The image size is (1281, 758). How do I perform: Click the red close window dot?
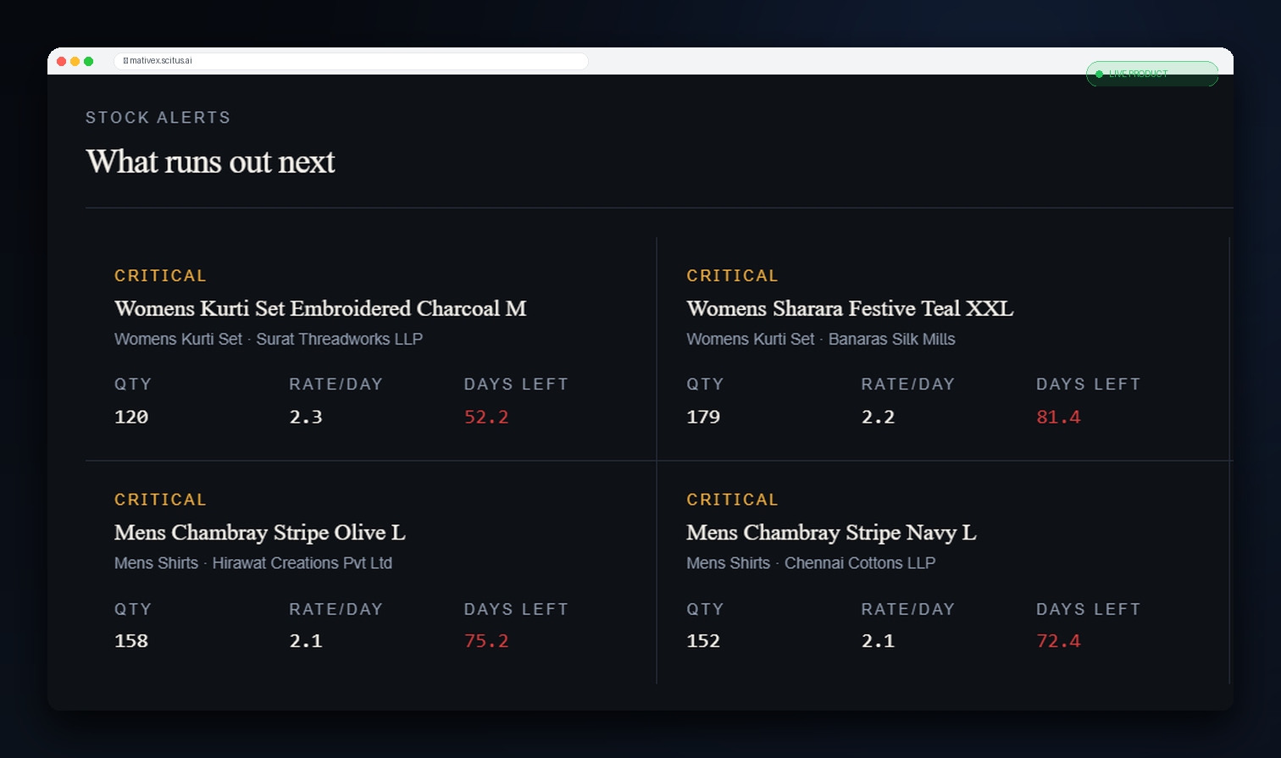pyautogui.click(x=62, y=61)
